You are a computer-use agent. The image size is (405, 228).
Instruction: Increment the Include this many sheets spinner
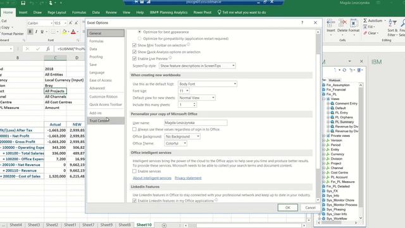[194, 103]
